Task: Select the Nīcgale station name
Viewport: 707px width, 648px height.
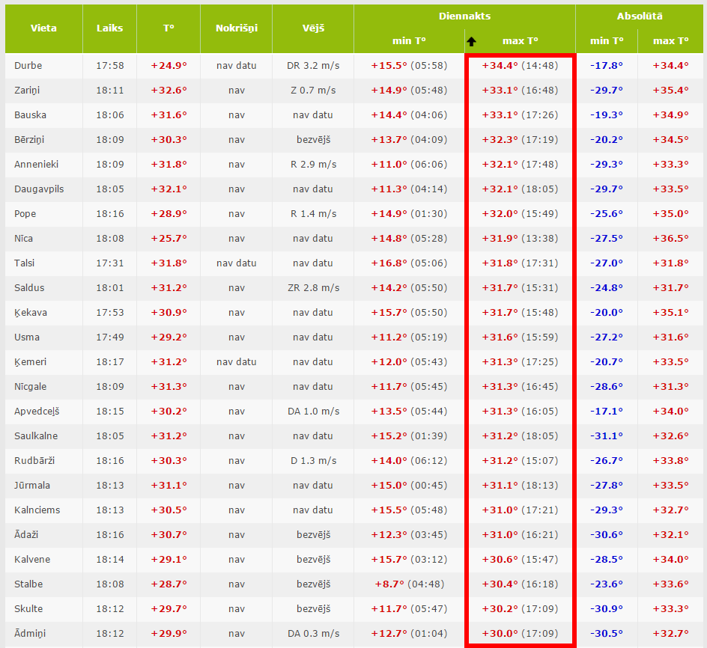Action: (31, 387)
